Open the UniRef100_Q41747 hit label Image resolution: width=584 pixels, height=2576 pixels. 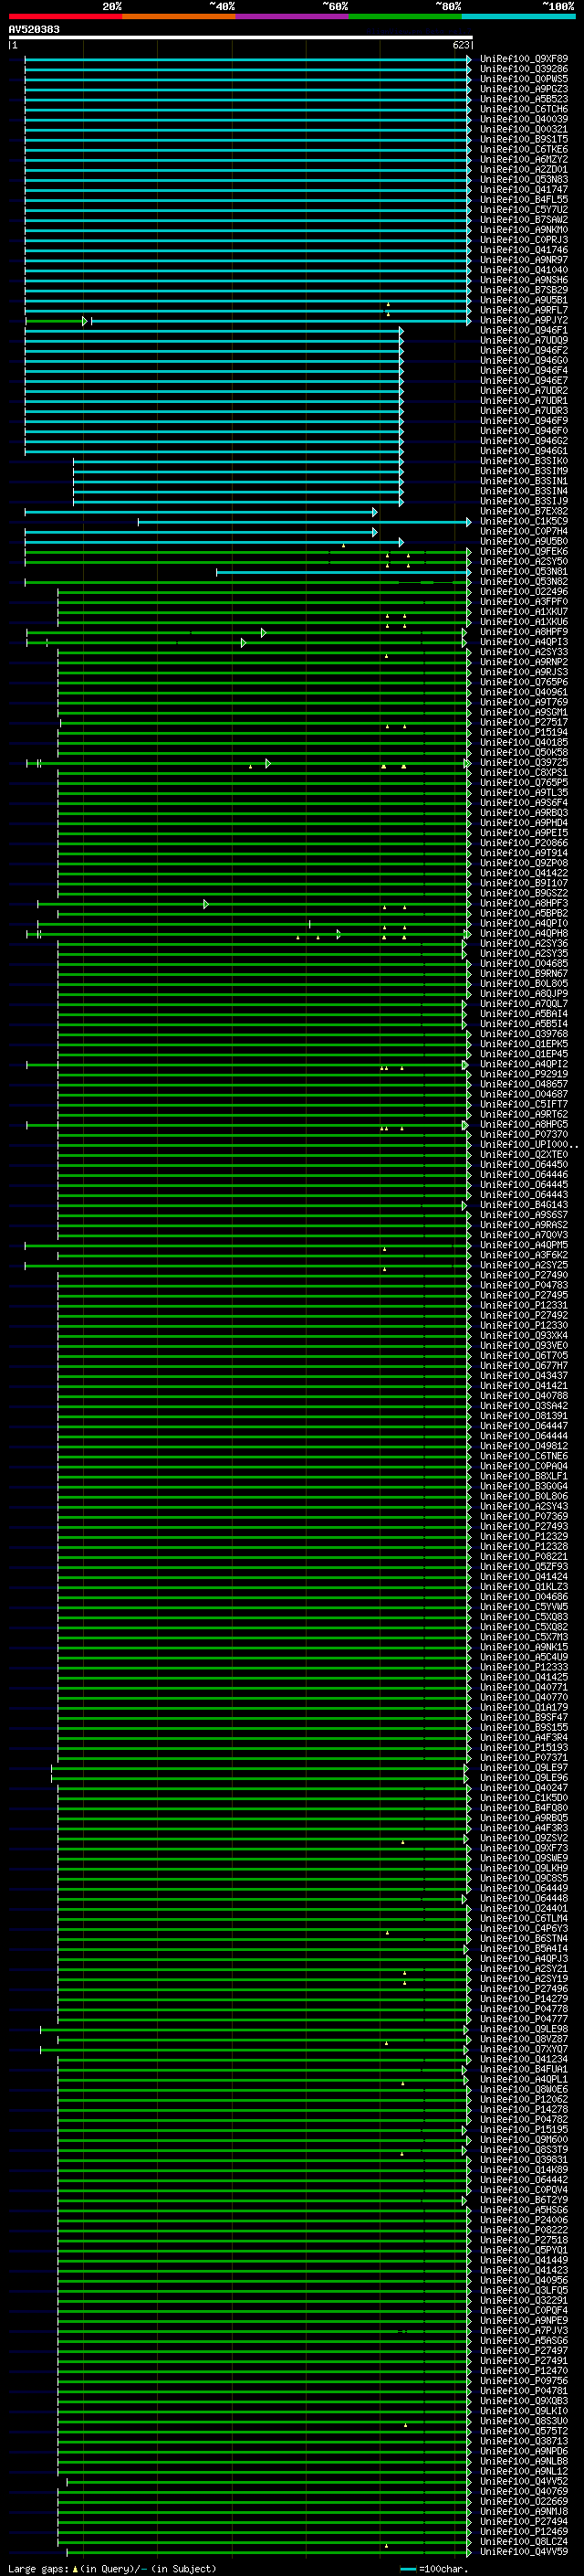pos(524,190)
